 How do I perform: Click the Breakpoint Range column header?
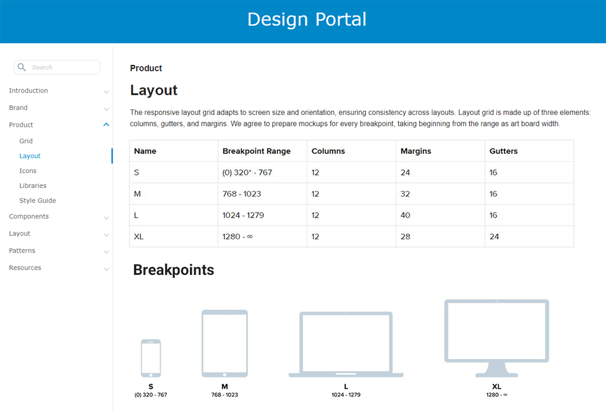(x=257, y=151)
